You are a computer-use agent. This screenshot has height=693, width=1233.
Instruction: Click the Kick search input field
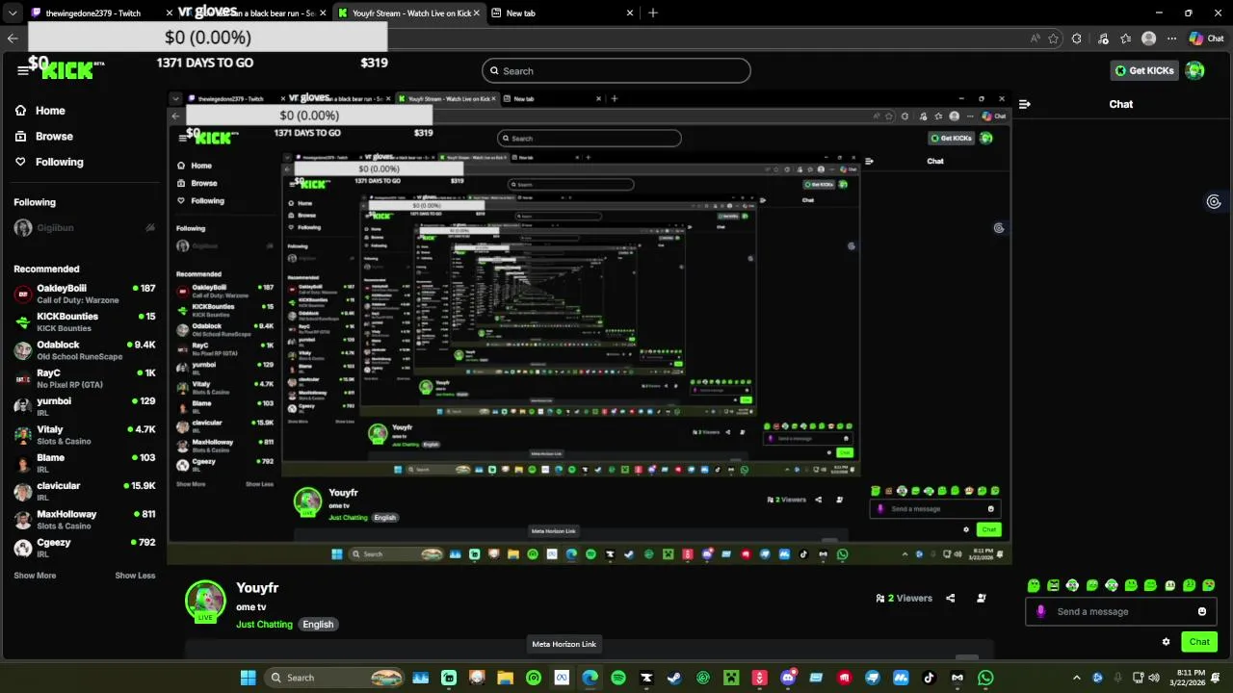point(616,70)
